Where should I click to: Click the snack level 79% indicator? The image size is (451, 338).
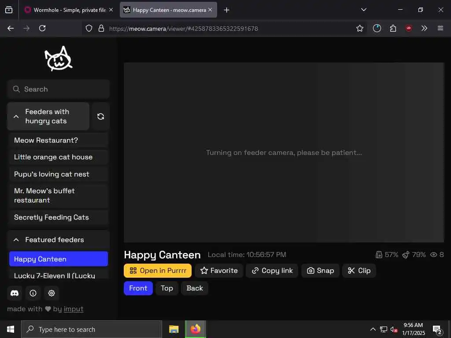click(414, 255)
